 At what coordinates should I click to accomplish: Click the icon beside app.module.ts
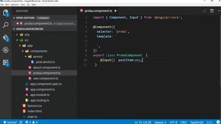[x=27, y=95]
